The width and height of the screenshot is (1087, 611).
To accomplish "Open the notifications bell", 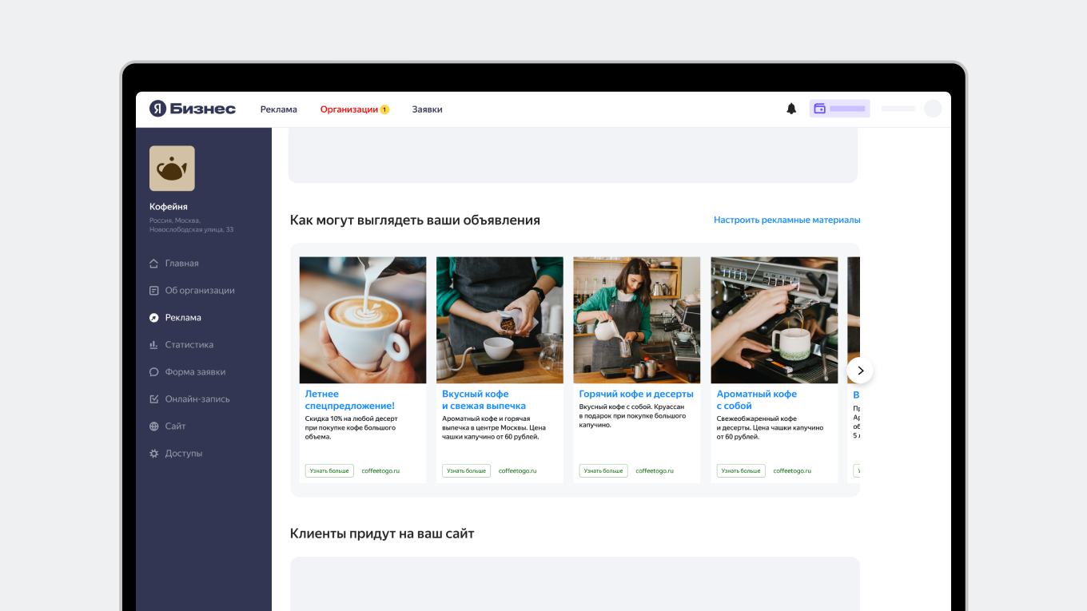I will pyautogui.click(x=791, y=109).
